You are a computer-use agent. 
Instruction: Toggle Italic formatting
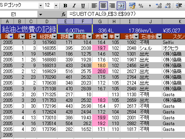pyautogui.click(x=74, y=6)
